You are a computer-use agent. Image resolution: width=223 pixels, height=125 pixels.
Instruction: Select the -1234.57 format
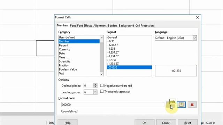coord(129,45)
